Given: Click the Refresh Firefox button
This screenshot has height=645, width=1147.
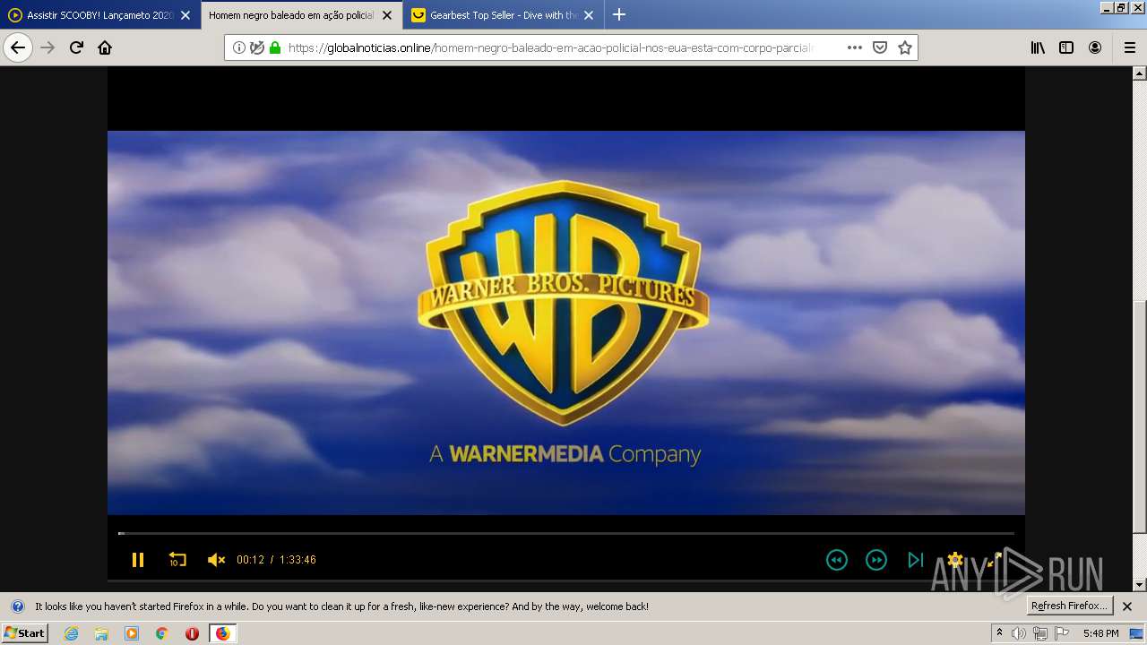Looking at the screenshot, I should coord(1070,606).
